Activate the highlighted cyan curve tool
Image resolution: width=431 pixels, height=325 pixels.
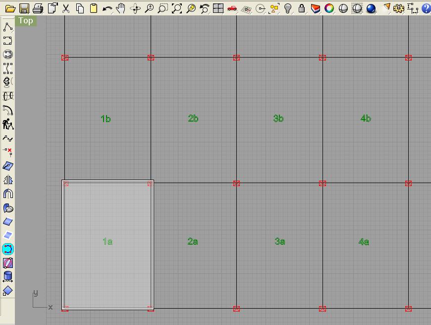[8, 249]
